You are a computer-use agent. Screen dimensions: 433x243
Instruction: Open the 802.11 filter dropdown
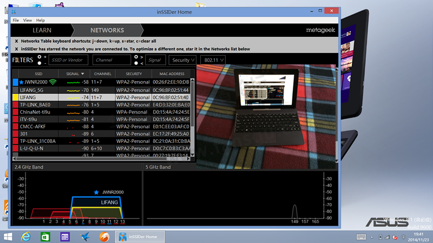point(213,60)
